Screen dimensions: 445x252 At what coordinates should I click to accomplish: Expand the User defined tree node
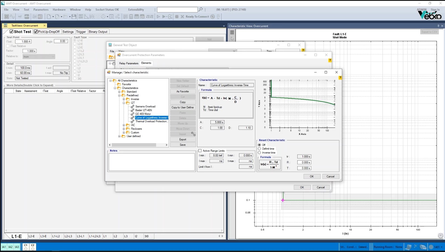click(119, 136)
